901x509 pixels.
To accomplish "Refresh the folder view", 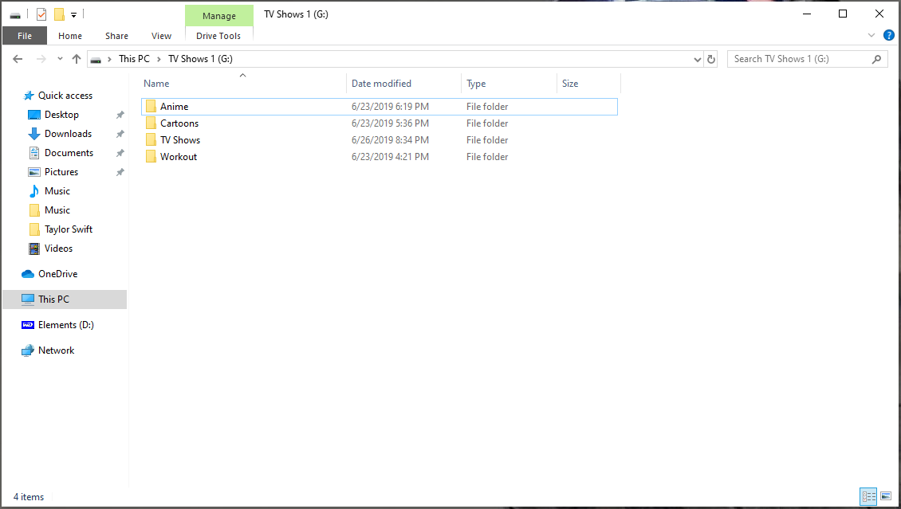I will coord(710,59).
